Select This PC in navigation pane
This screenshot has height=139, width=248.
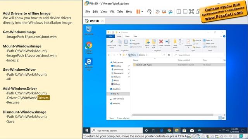[119, 94]
